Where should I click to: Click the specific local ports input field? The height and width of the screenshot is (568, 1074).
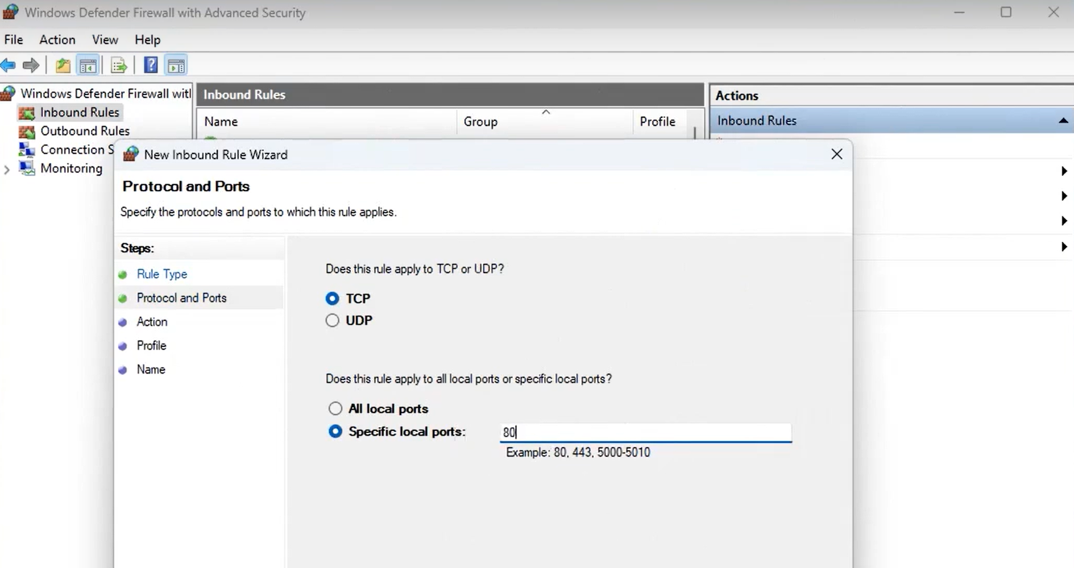[645, 432]
